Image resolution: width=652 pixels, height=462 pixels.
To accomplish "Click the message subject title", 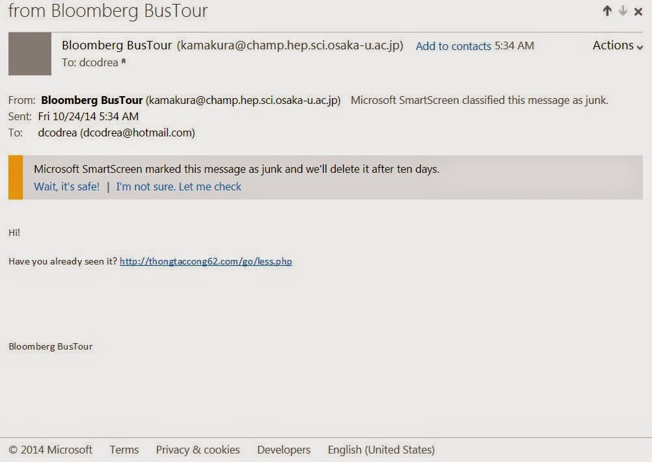I will (108, 11).
